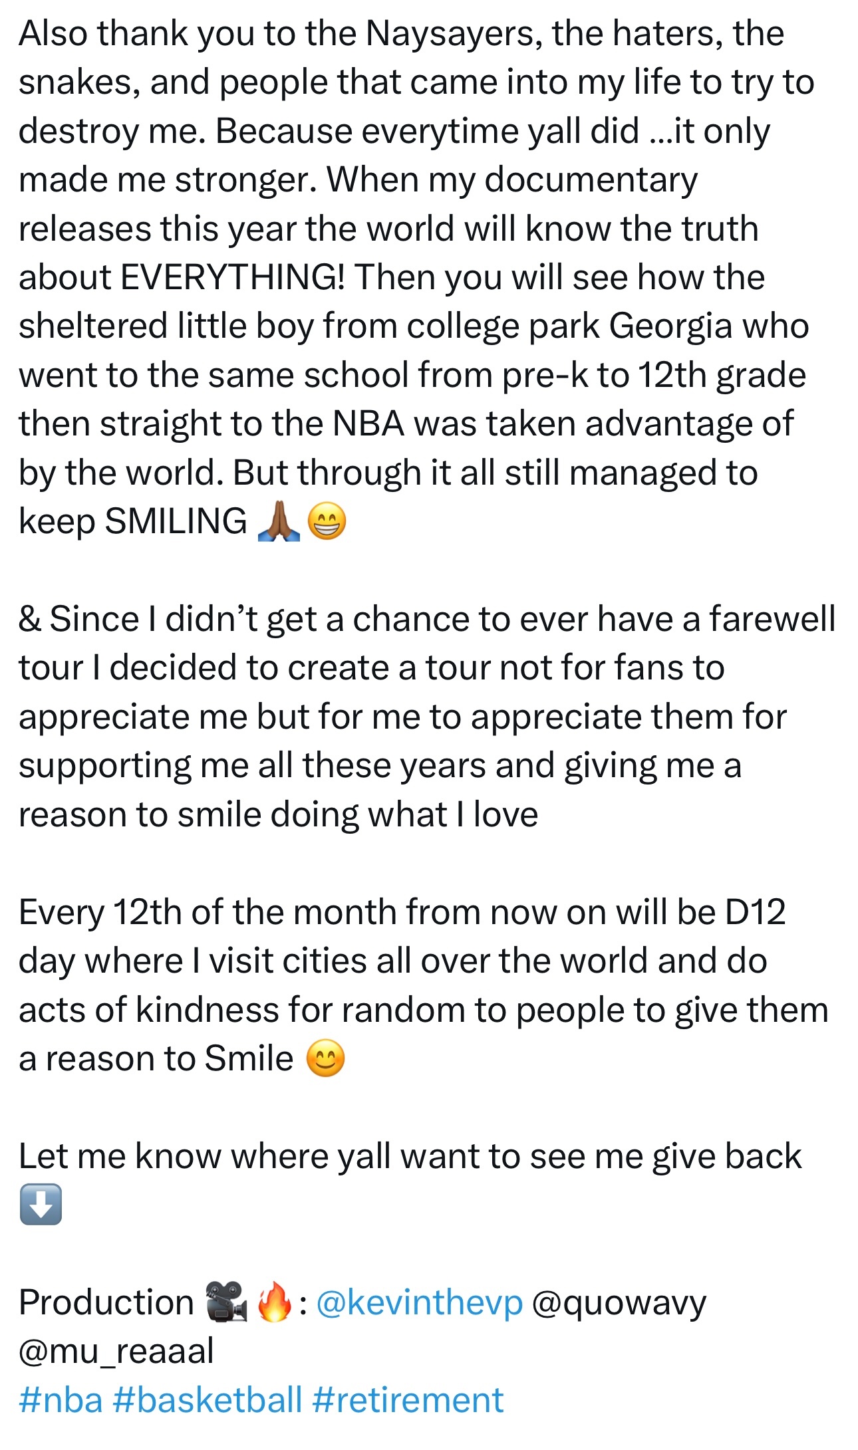Open the @kevinthevp profile mention
The height and width of the screenshot is (1450, 858).
click(x=420, y=1302)
